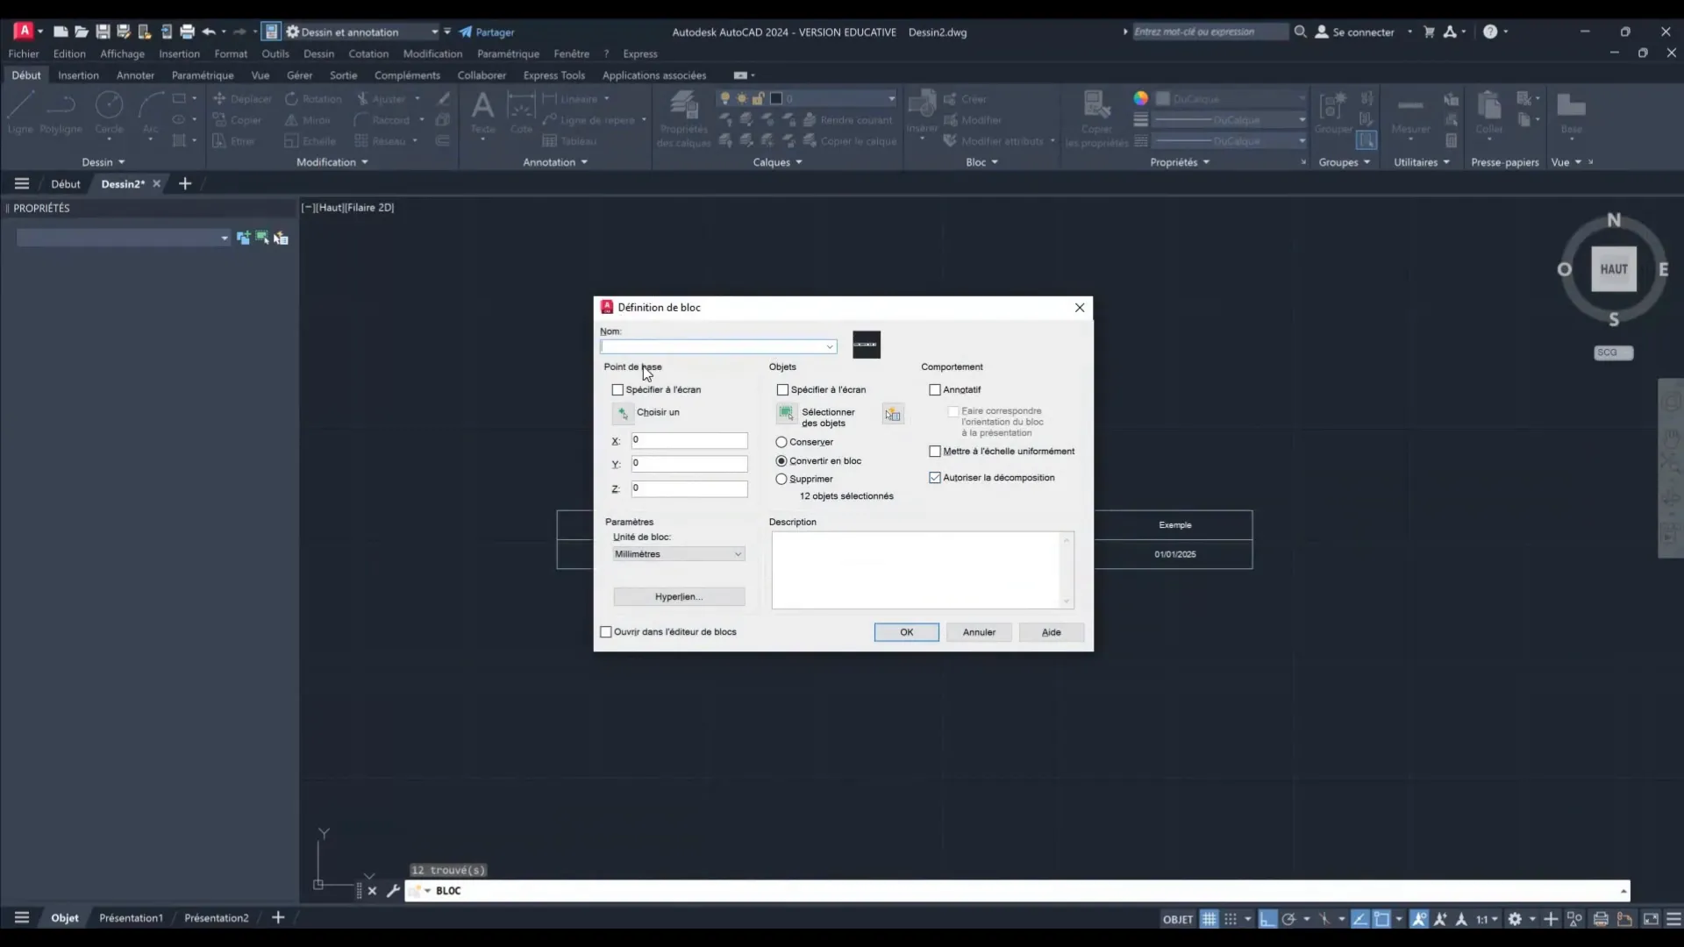
Task: Click the help question mark icon
Action: point(1490,32)
